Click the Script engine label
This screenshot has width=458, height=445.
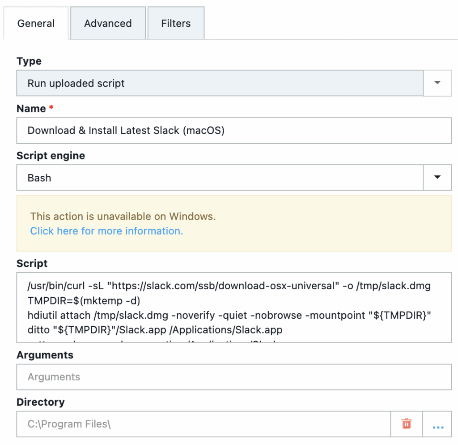(51, 156)
